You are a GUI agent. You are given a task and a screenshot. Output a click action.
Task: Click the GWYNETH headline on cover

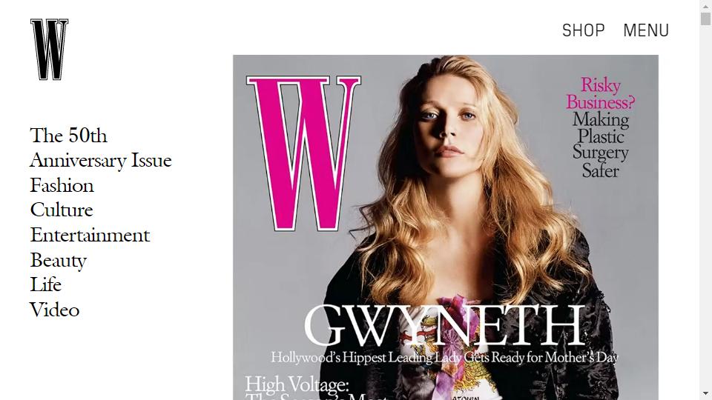pos(444,326)
